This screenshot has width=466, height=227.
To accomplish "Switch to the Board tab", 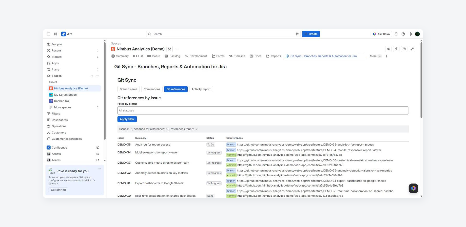I will (x=154, y=56).
